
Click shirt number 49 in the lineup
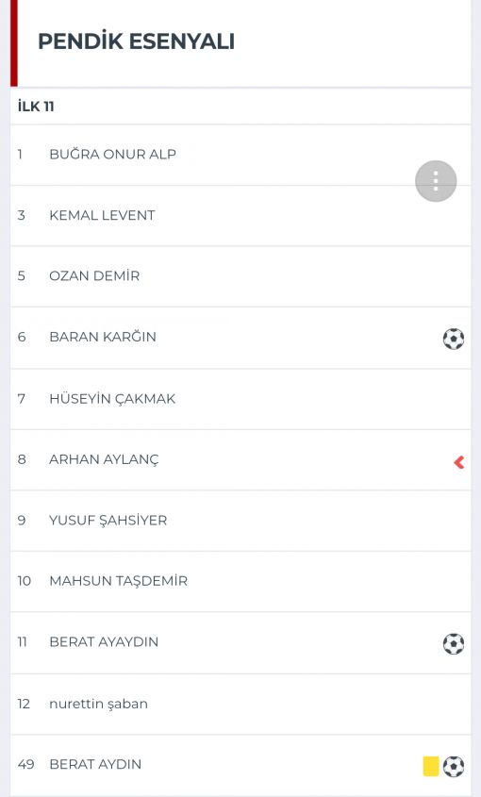[25, 764]
